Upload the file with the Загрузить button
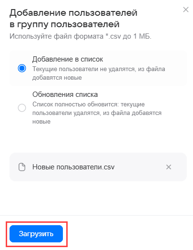This screenshot has width=193, height=250. (x=36, y=234)
